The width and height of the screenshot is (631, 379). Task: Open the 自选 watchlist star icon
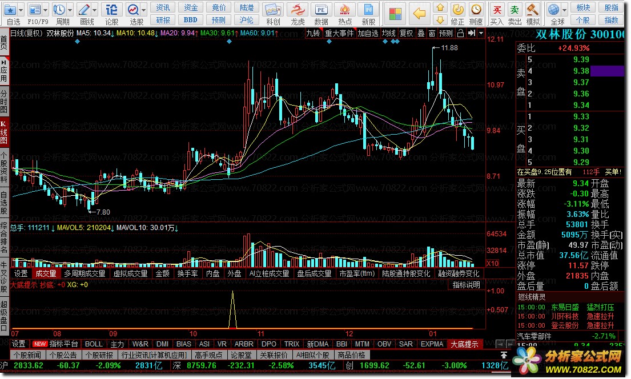coord(10,10)
